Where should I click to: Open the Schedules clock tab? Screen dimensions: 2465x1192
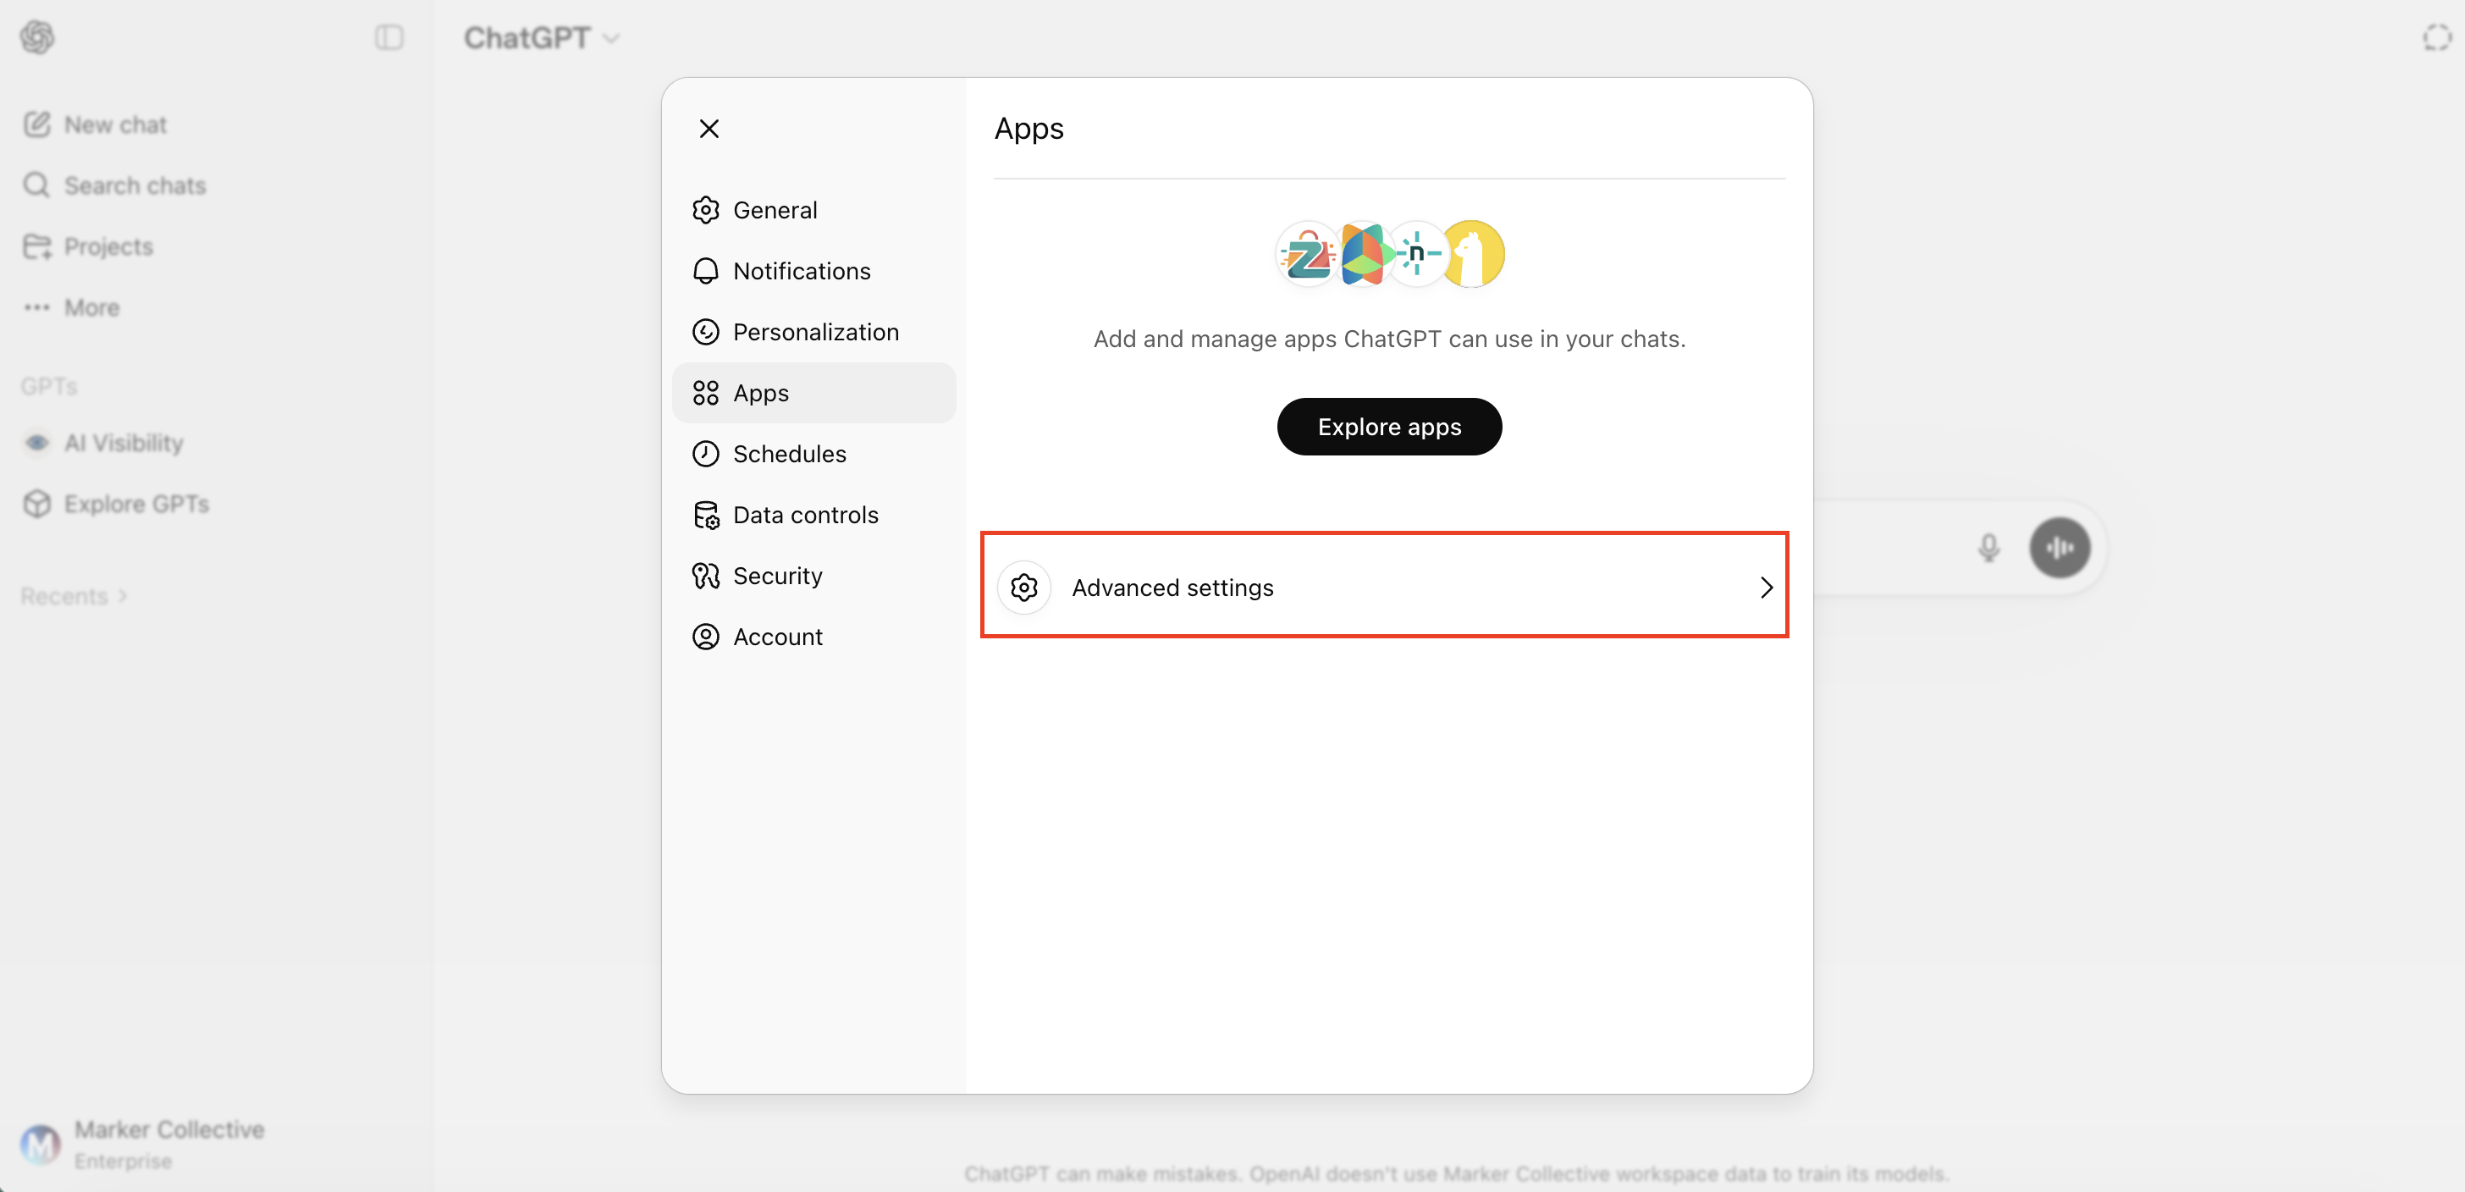click(788, 454)
